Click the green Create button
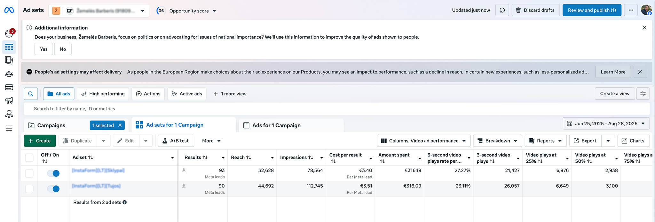 click(40, 141)
